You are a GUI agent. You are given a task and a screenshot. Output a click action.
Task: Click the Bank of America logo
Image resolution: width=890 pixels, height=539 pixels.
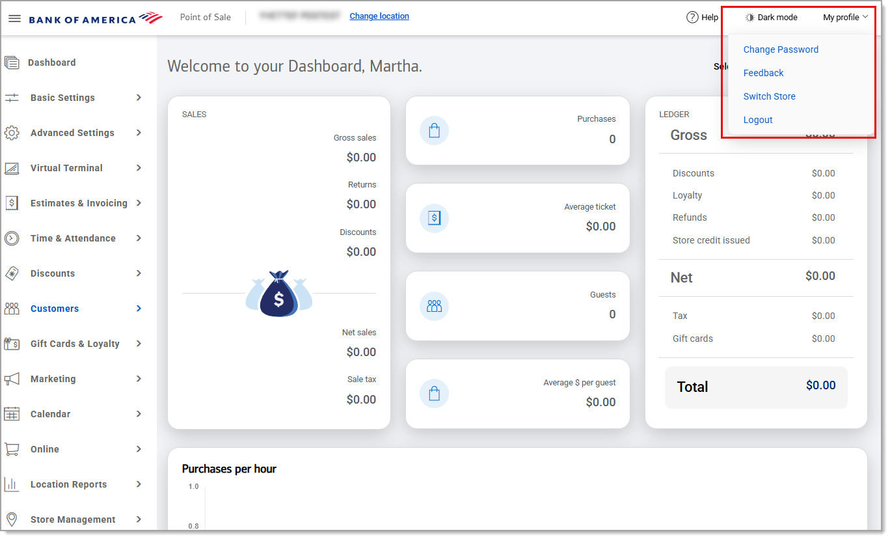point(96,18)
